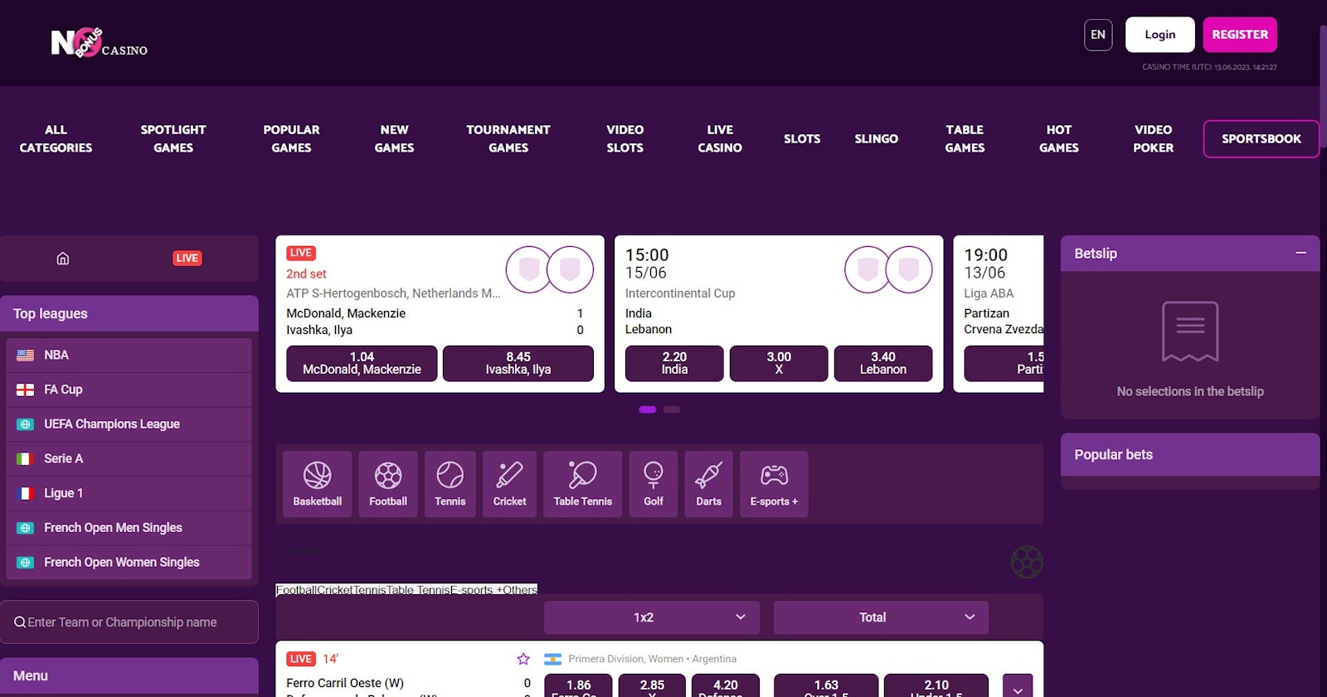Screen dimensions: 1327x697
Task: Open the Total market dropdown
Action: tap(880, 617)
